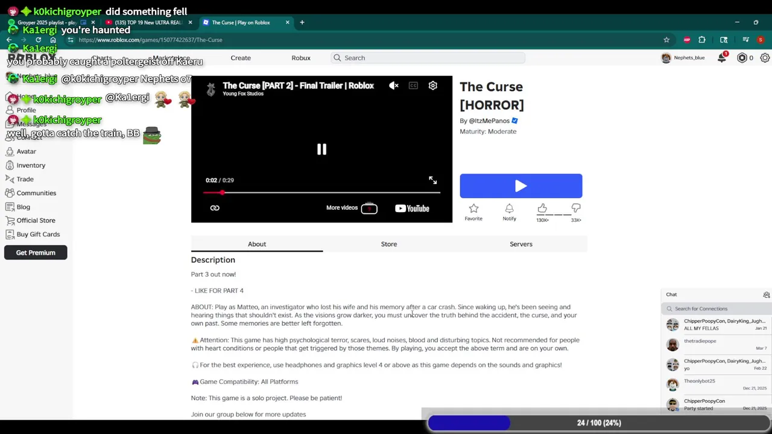
Task: Switch to the Servers tab
Action: (x=521, y=244)
